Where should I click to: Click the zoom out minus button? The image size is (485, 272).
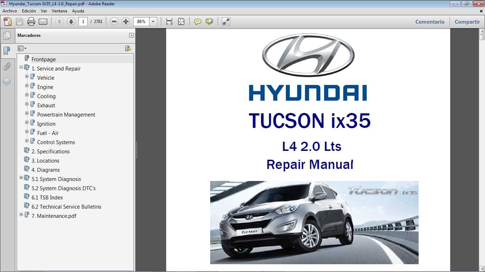coord(114,22)
